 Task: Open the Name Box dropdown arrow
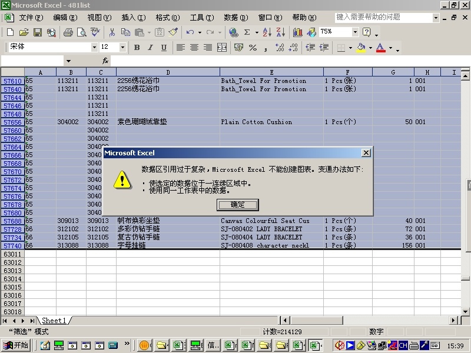(x=68, y=61)
